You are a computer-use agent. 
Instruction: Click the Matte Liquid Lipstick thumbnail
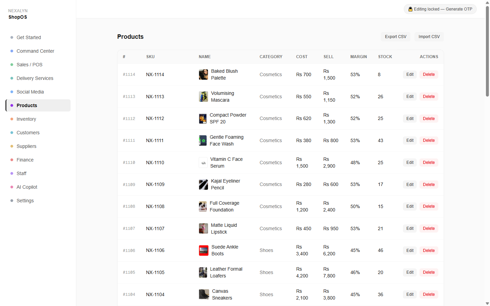click(x=203, y=228)
